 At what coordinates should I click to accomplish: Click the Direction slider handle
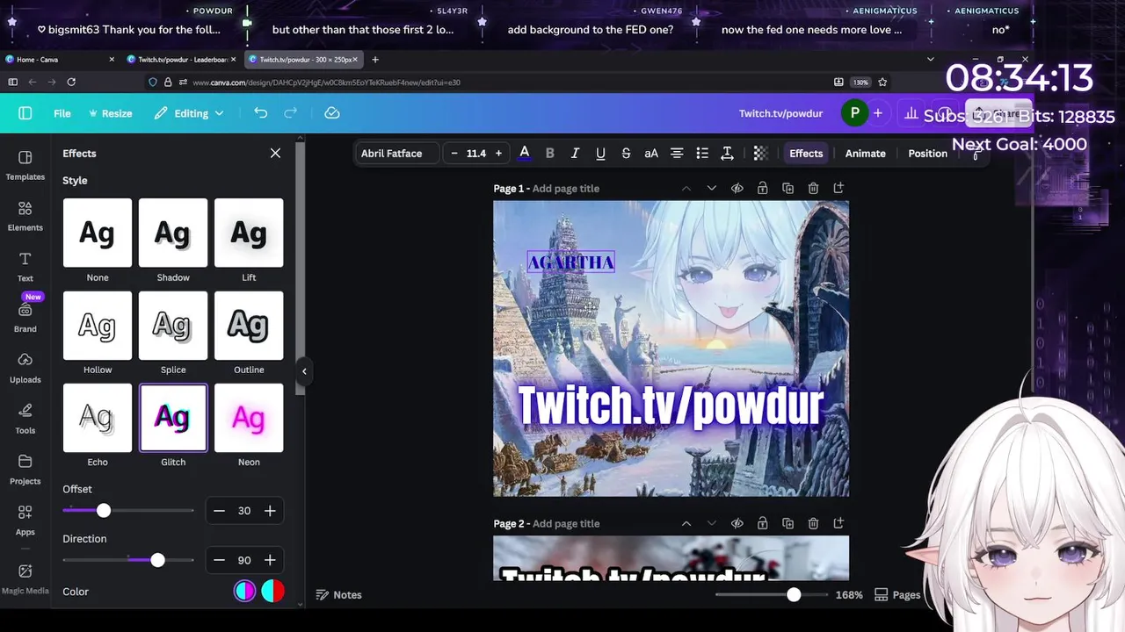pos(157,560)
